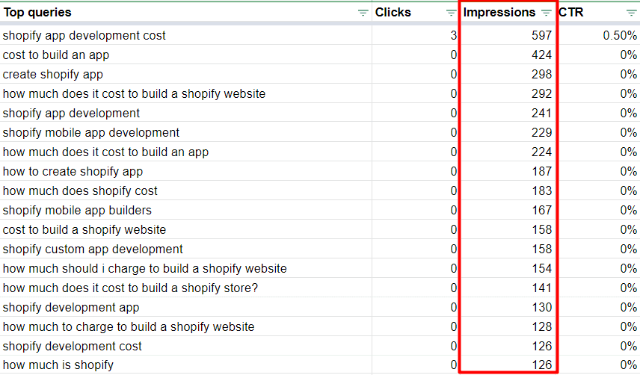Select the Clicks header text
This screenshot has height=375, width=640.
coord(393,13)
